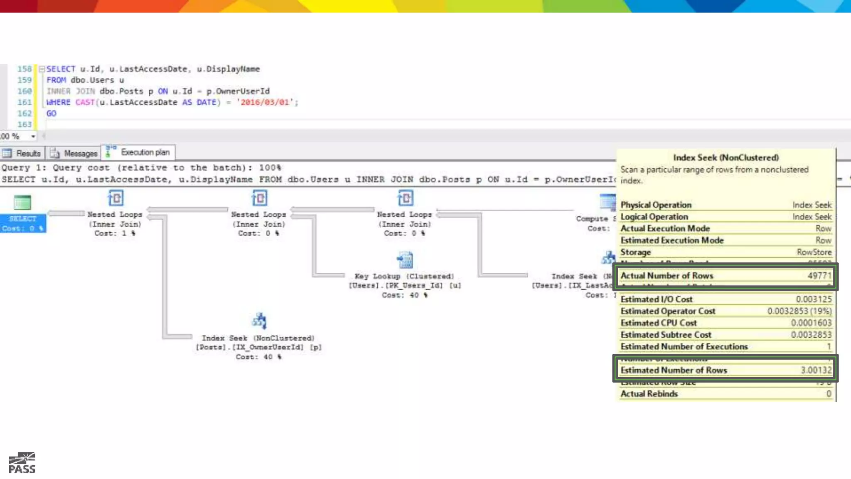Image resolution: width=851 pixels, height=479 pixels.
Task: Click the third Nested Loops operator icon
Action: tap(405, 198)
